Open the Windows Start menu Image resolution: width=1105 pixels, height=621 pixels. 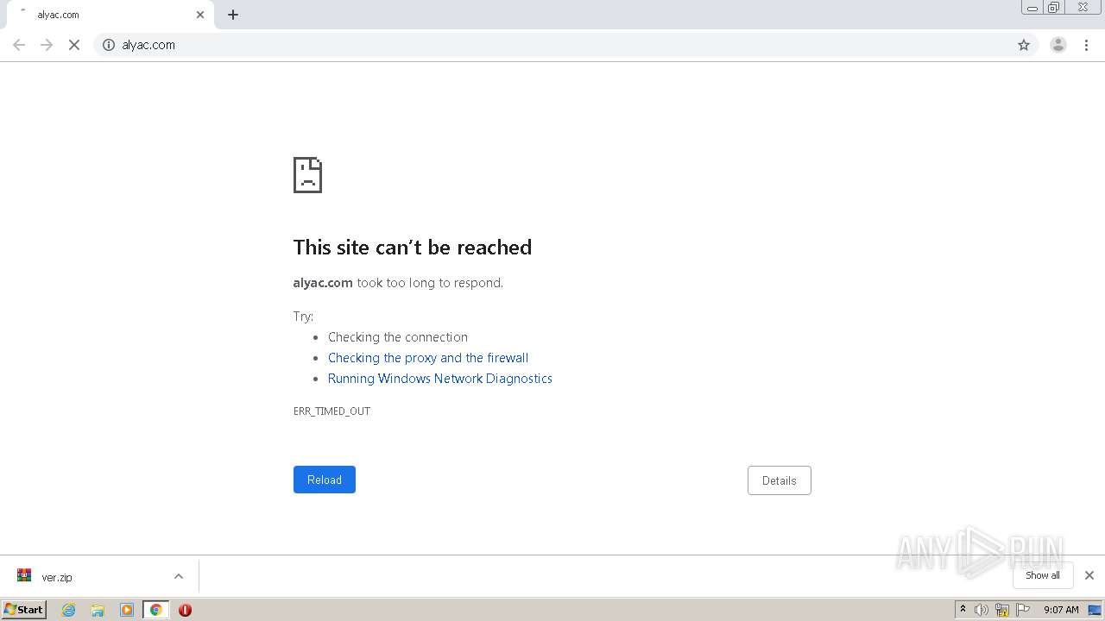pyautogui.click(x=24, y=609)
